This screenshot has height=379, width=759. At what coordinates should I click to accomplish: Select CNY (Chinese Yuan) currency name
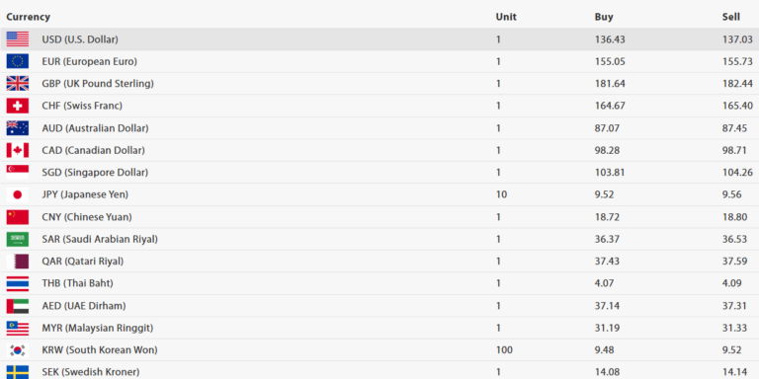tap(87, 217)
